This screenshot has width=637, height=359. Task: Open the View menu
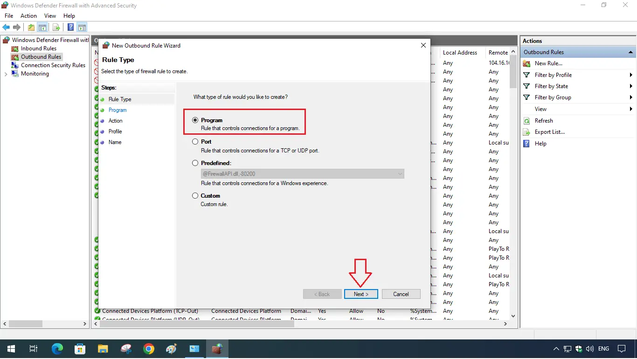tap(50, 15)
